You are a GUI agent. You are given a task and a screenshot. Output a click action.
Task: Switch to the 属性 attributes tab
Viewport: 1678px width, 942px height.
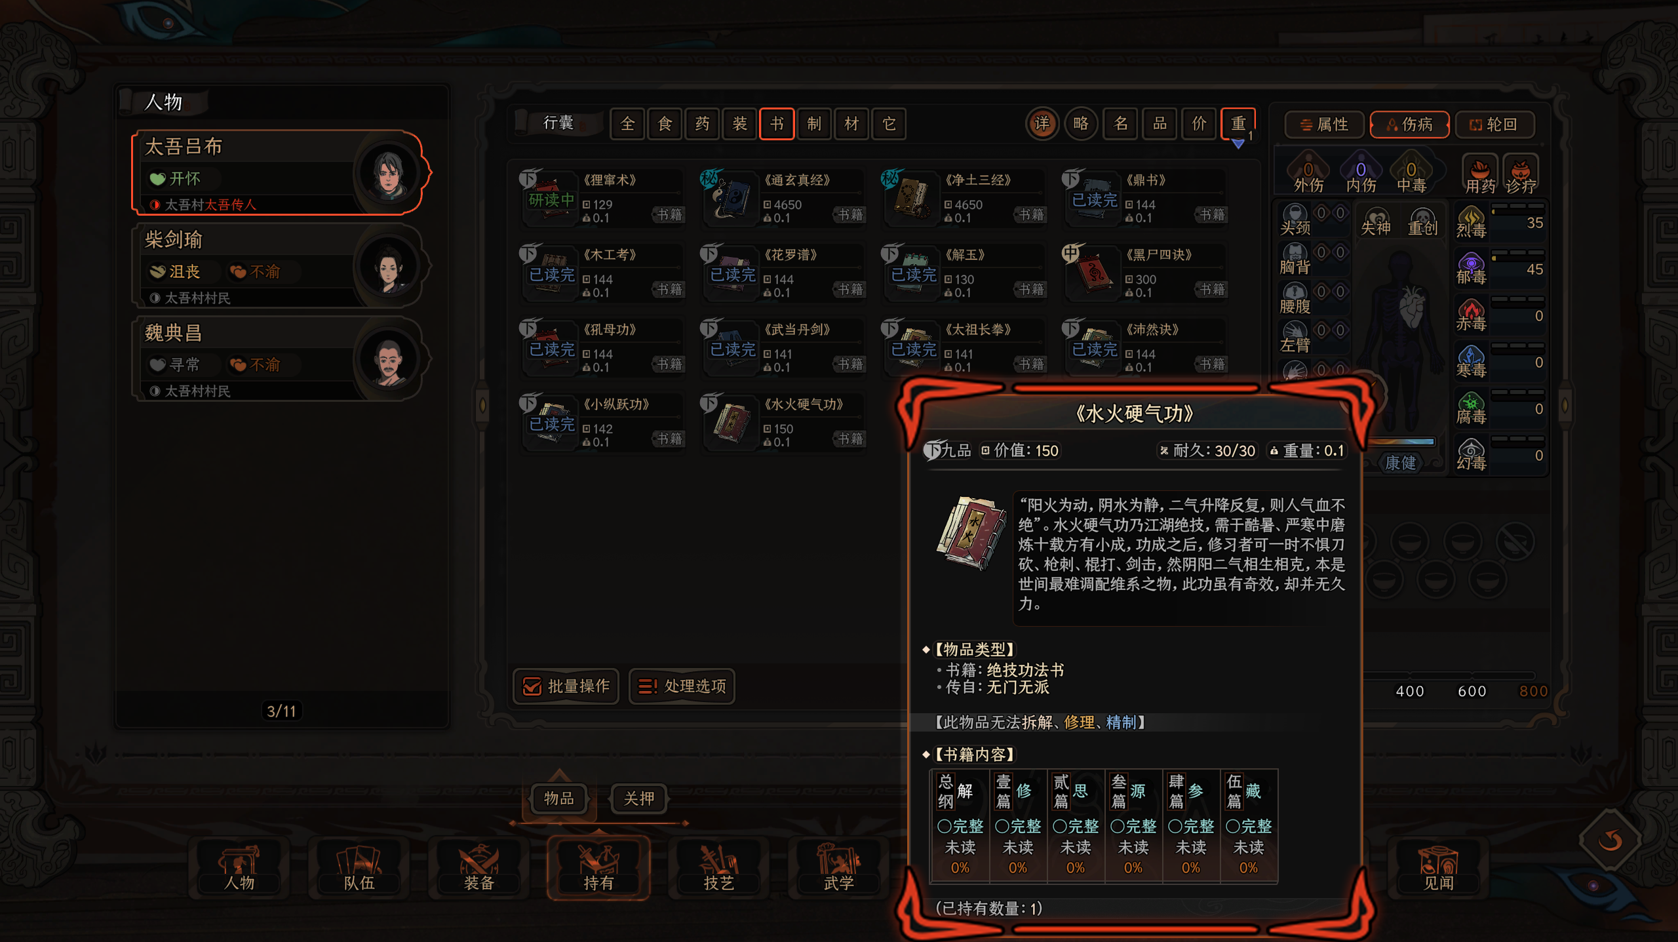[x=1324, y=125]
